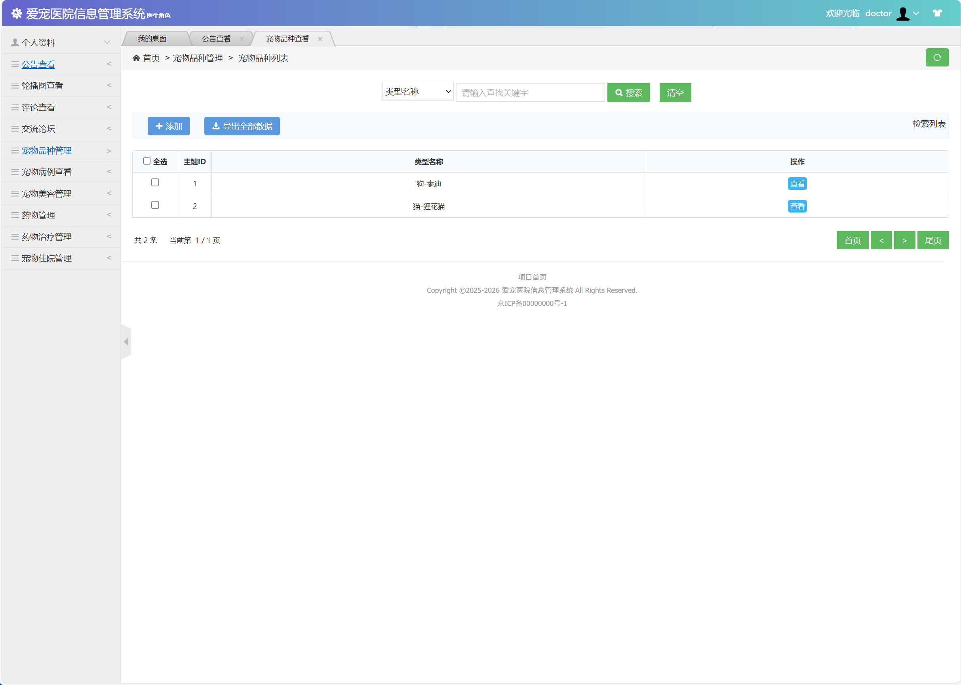Click the green refresh icon button
The width and height of the screenshot is (961, 685).
click(x=936, y=58)
